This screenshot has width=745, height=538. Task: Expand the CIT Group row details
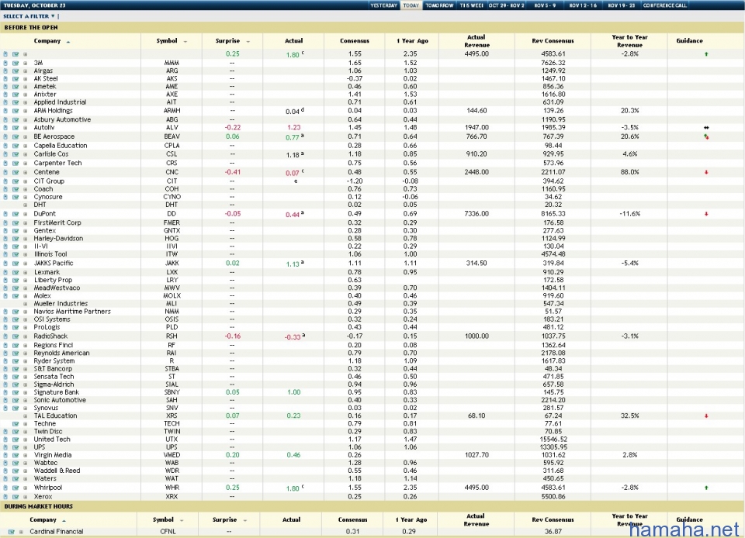click(x=25, y=181)
